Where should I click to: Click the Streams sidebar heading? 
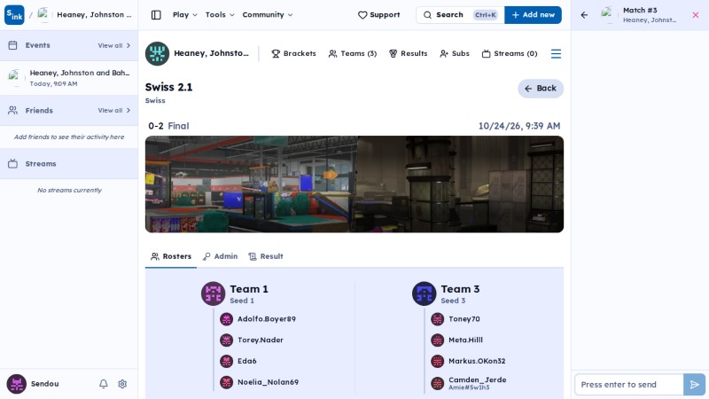[41, 164]
